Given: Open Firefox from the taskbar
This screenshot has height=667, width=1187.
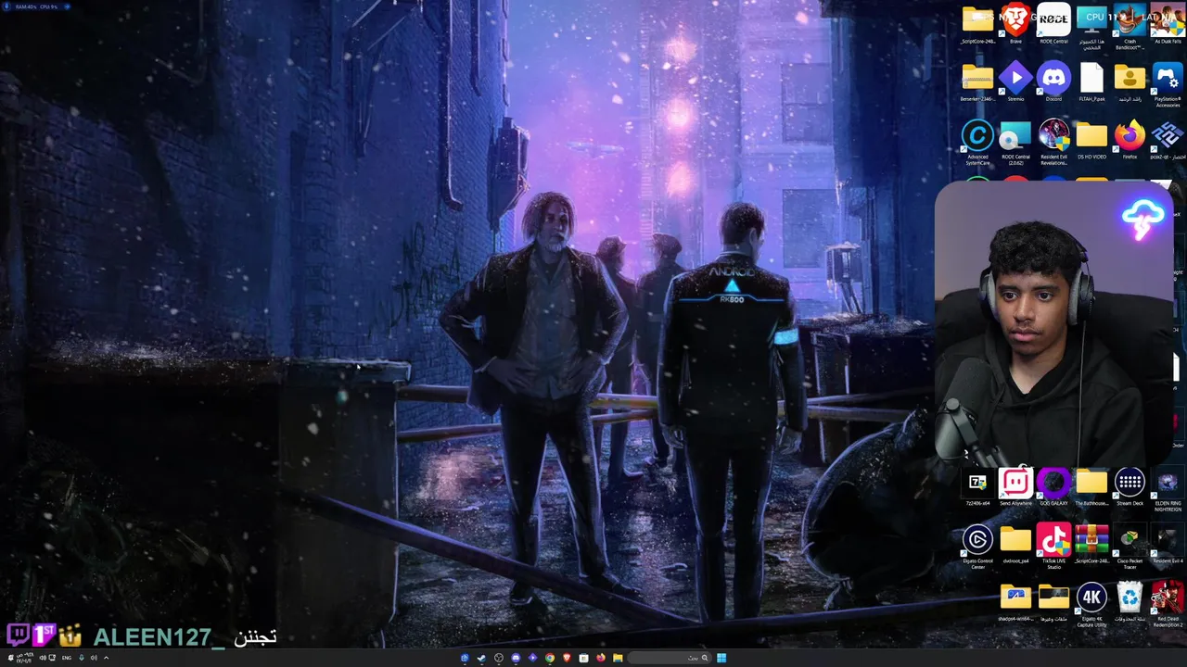Looking at the screenshot, I should pyautogui.click(x=601, y=658).
